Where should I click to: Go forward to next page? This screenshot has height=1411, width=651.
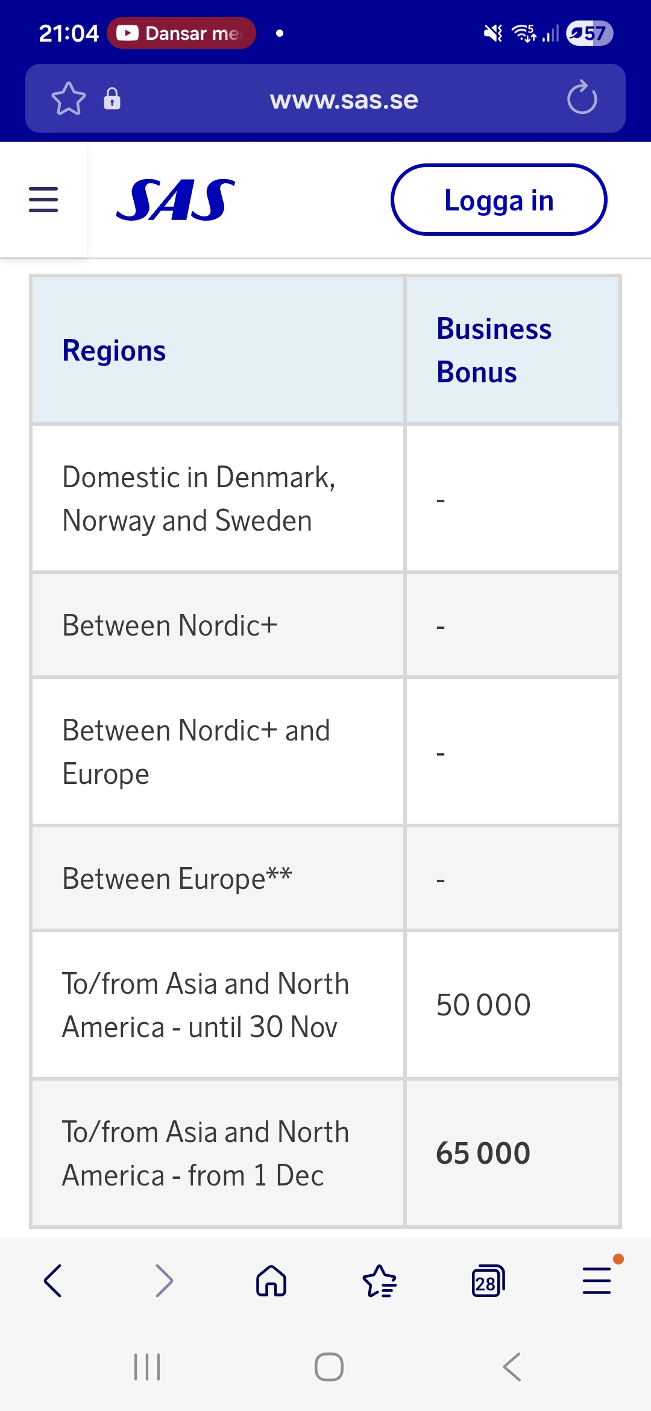tap(163, 1281)
